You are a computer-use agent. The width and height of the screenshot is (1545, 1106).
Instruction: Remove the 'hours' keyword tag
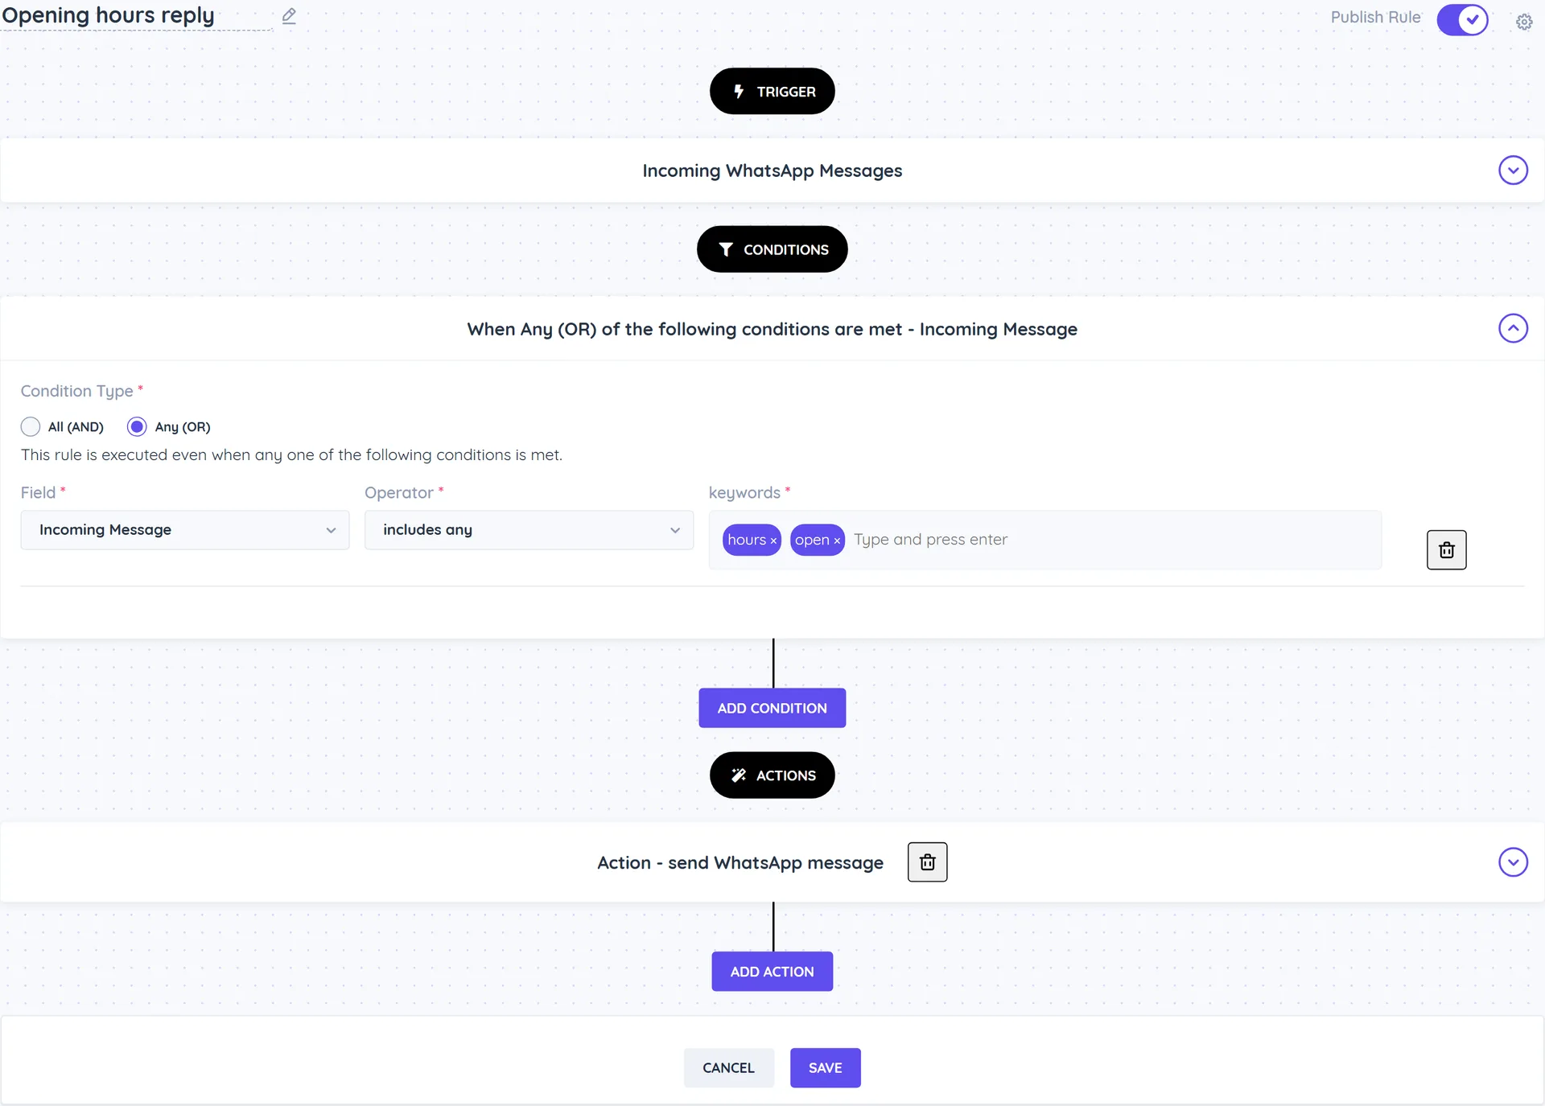pos(773,541)
